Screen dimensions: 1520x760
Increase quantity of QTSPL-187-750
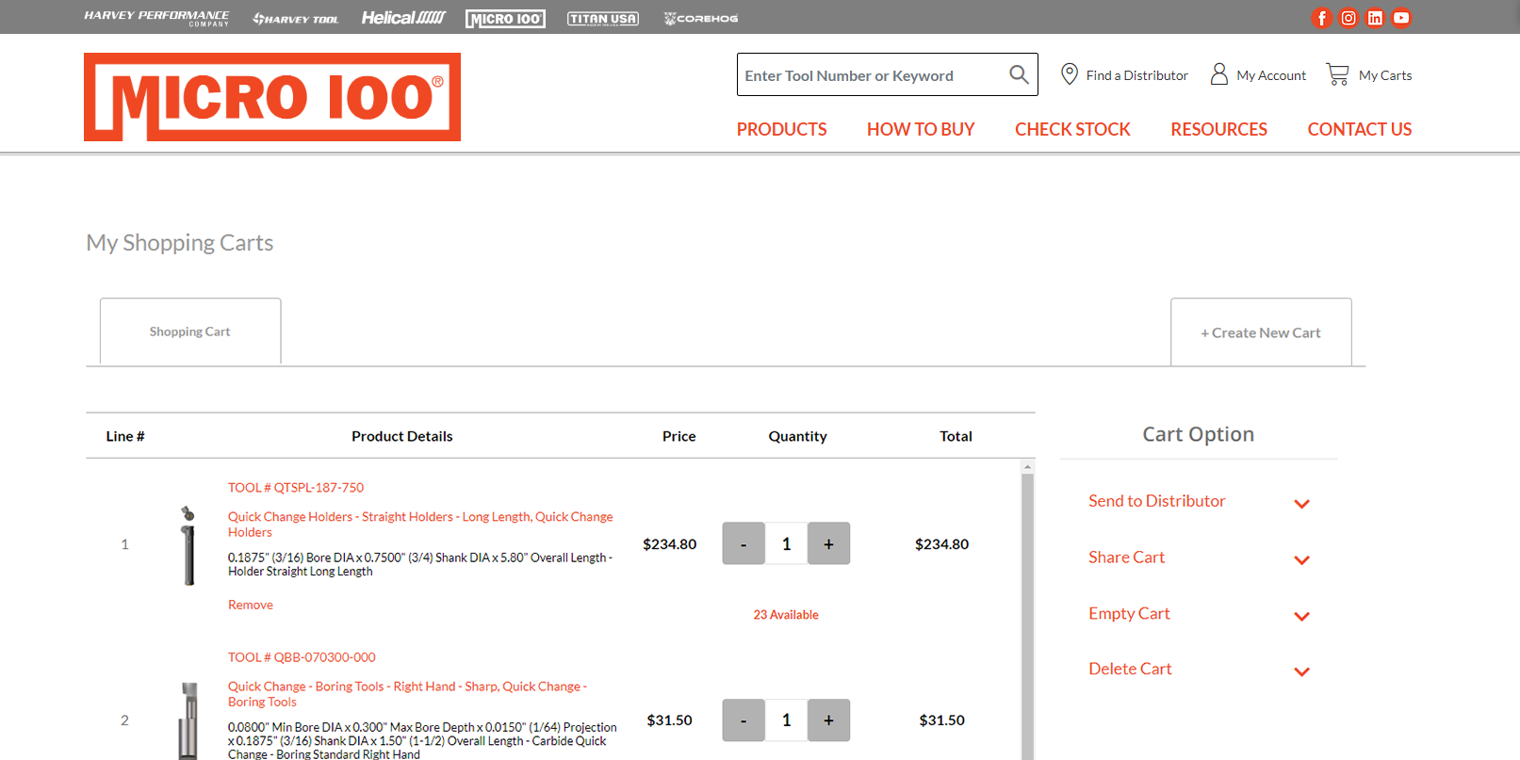(x=829, y=543)
